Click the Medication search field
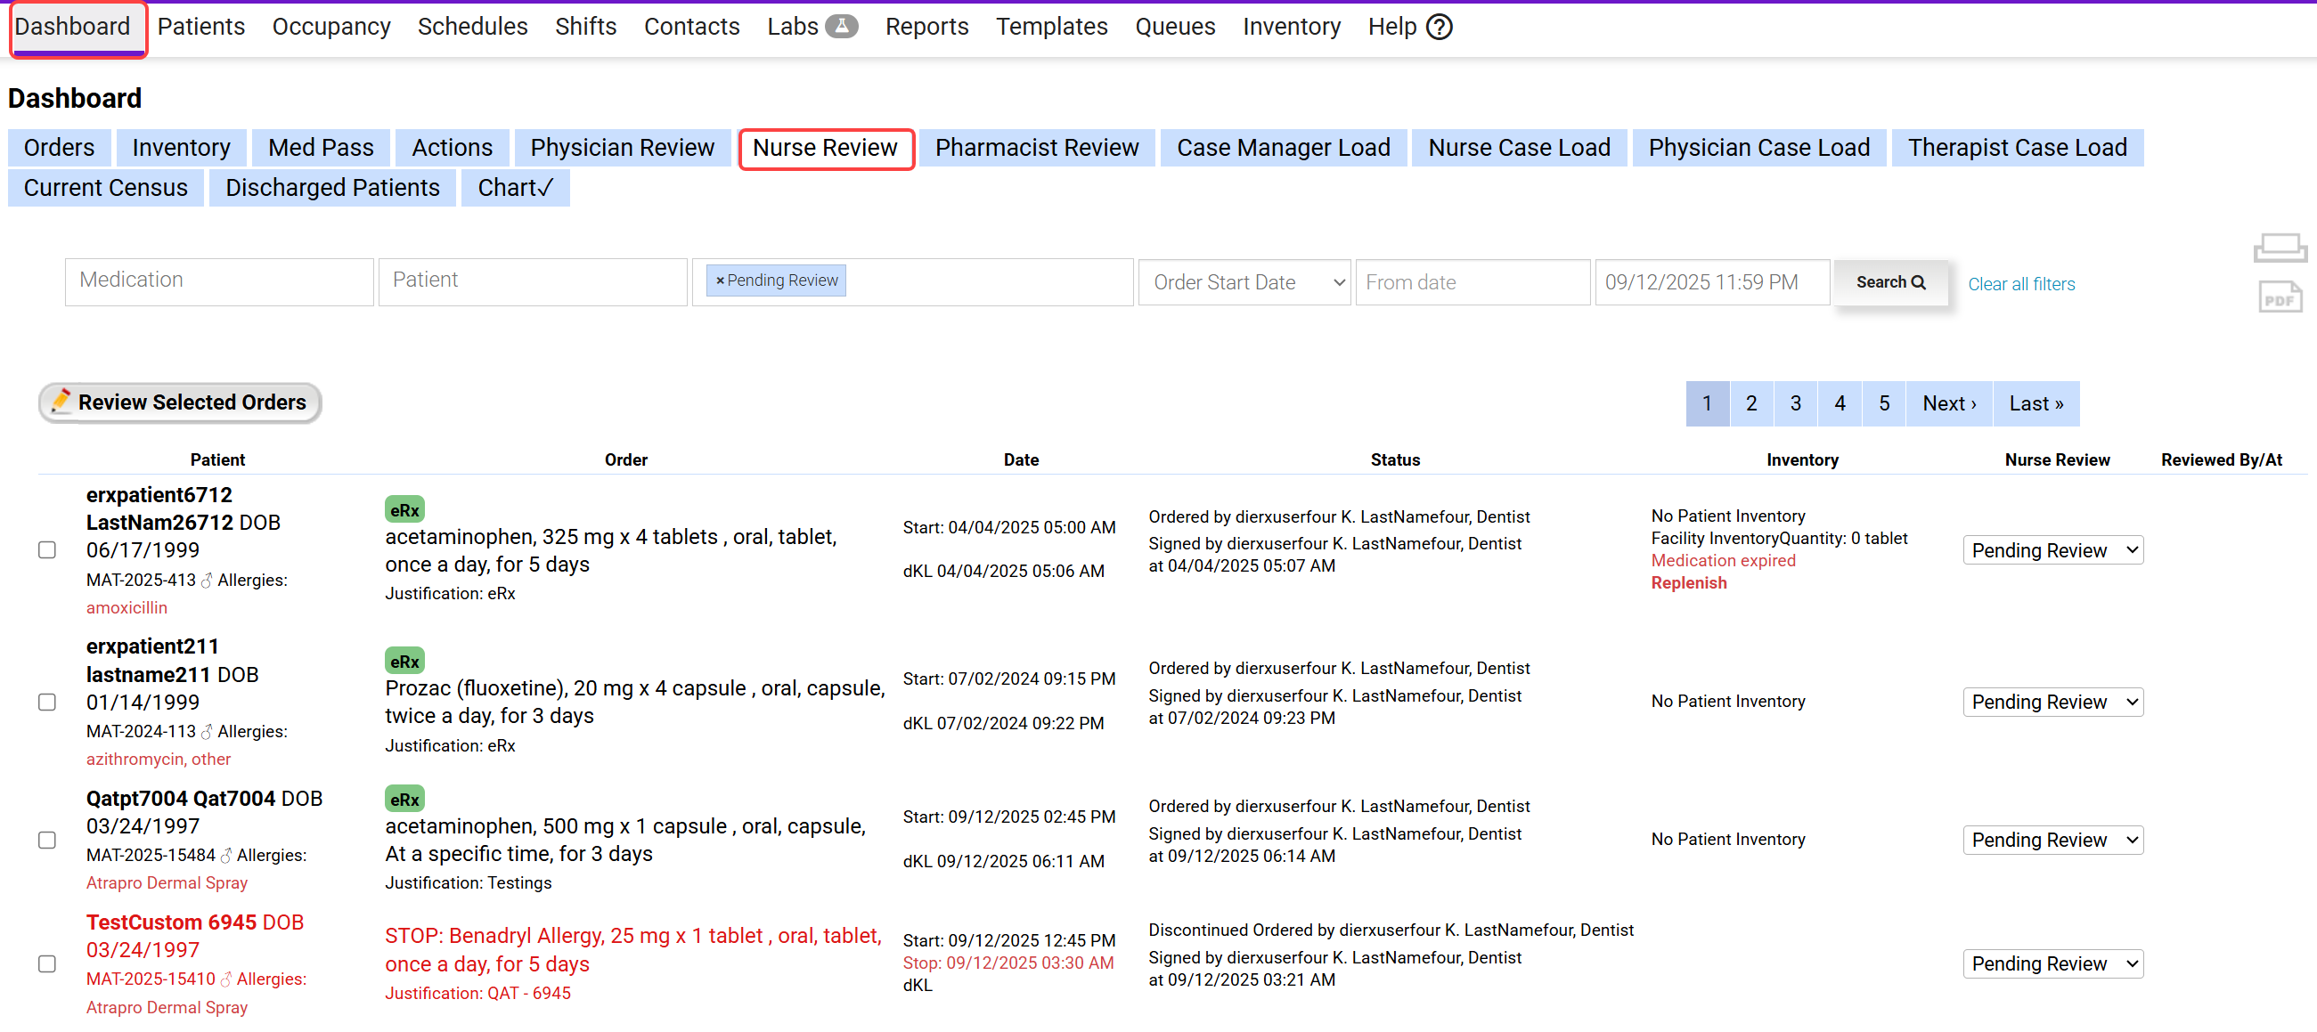The height and width of the screenshot is (1032, 2317). [218, 281]
